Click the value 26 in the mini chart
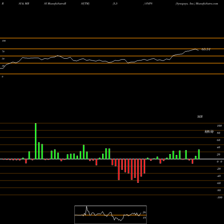The height and width of the screenshot is (224, 224). click(x=144, y=212)
